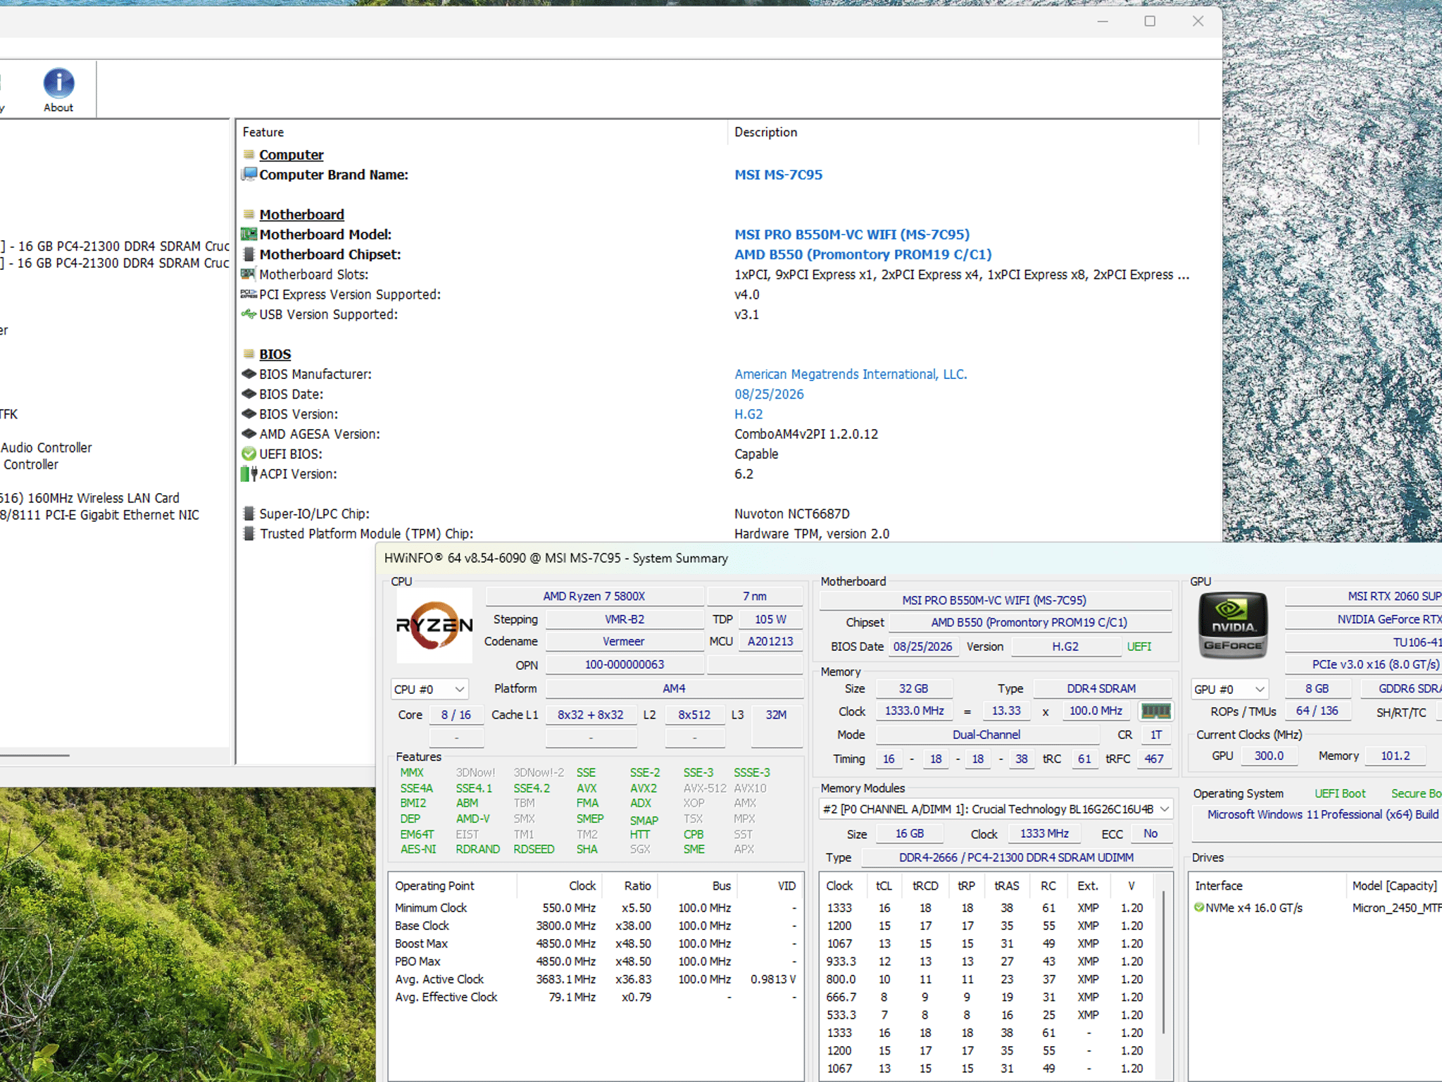Viewport: 1442px width, 1082px height.
Task: Click the H.G2 BIOS version value in main window
Action: coord(748,414)
